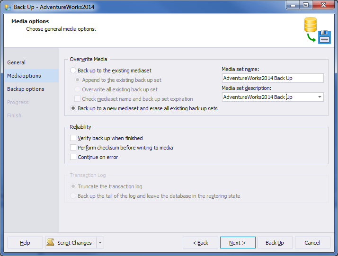
Task: Cancel the backup wizard
Action: coord(312,243)
